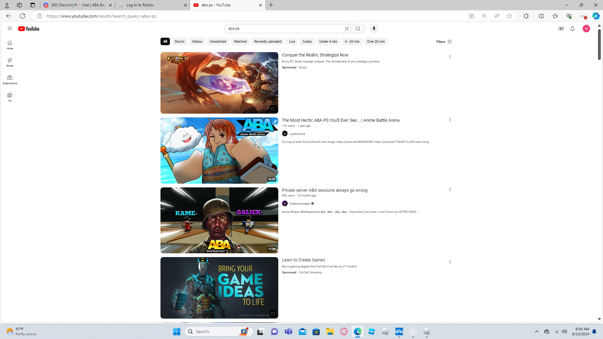Screen dimensions: 603x339
Task: Filter results by Unwatched
Action: tap(218, 41)
